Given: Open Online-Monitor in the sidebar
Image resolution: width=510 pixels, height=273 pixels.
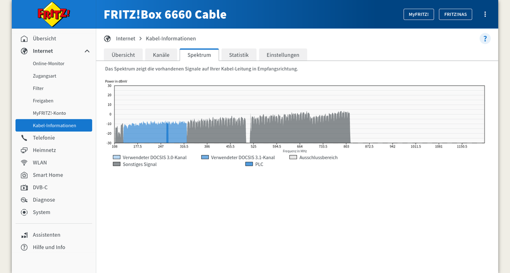Looking at the screenshot, I should point(48,64).
